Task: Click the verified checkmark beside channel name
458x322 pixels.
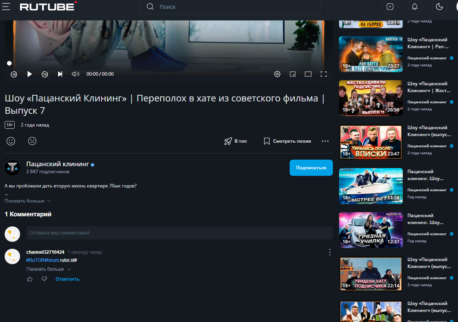Action: [x=93, y=165]
